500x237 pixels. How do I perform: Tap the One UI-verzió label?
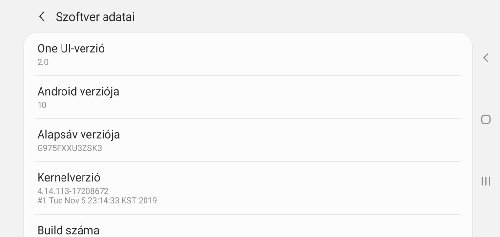[71, 48]
